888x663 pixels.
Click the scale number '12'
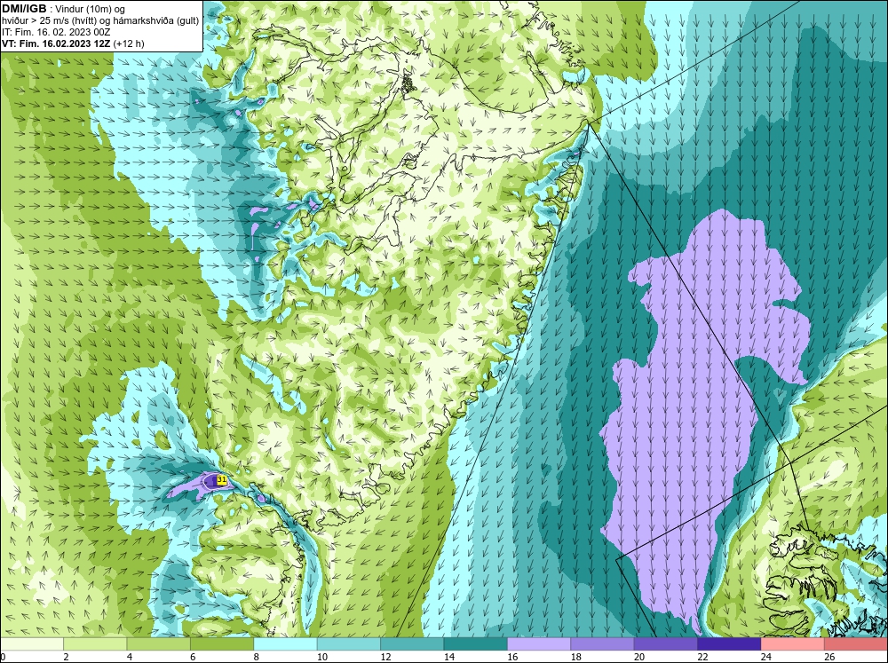coord(385,657)
